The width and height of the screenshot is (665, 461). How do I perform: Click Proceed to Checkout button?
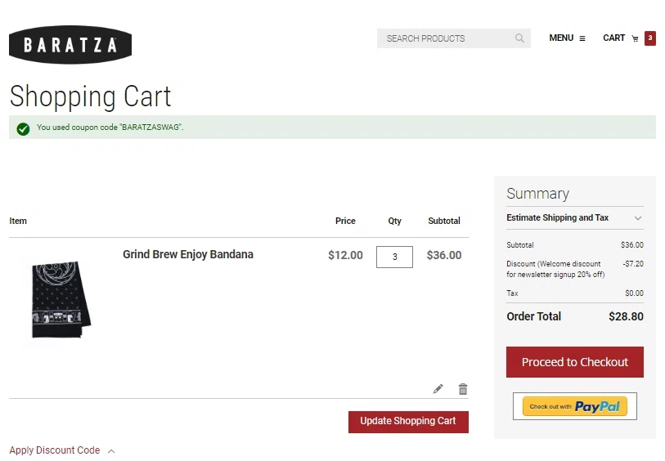[x=575, y=362]
